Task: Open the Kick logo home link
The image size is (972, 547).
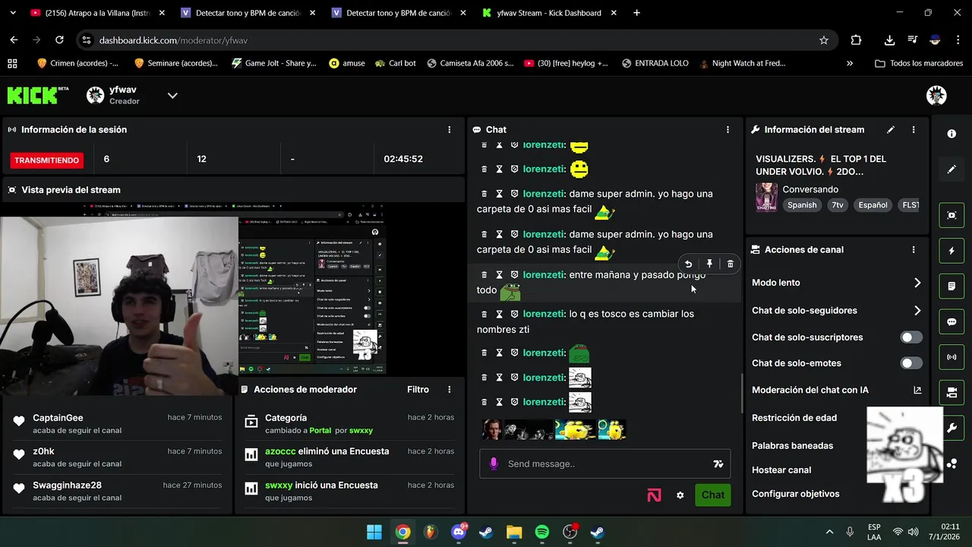Action: pyautogui.click(x=38, y=95)
